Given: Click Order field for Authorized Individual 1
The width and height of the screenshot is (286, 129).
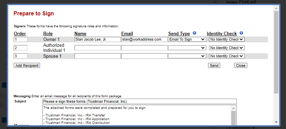Looking at the screenshot, I should click(21, 48).
